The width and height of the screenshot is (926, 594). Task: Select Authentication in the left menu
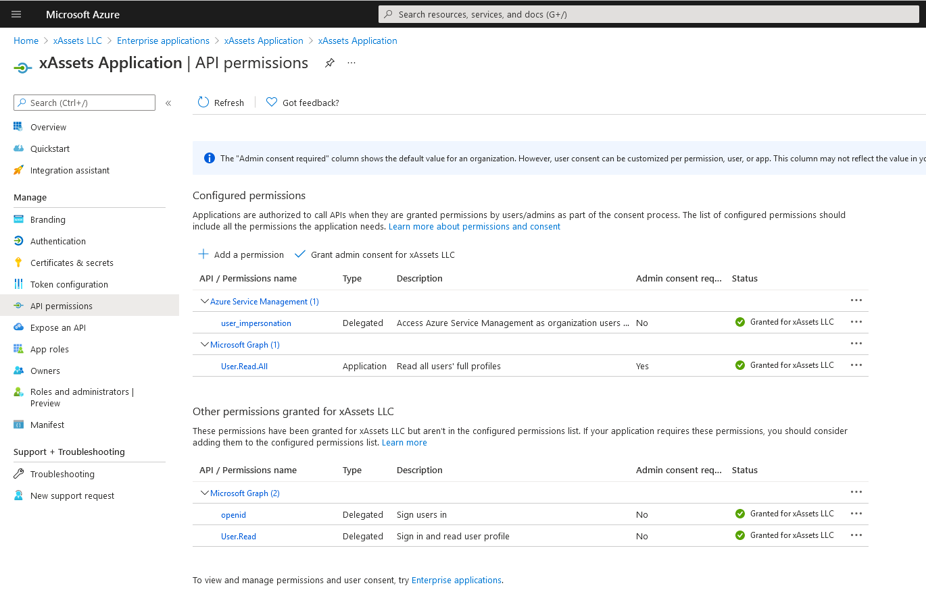coord(57,241)
